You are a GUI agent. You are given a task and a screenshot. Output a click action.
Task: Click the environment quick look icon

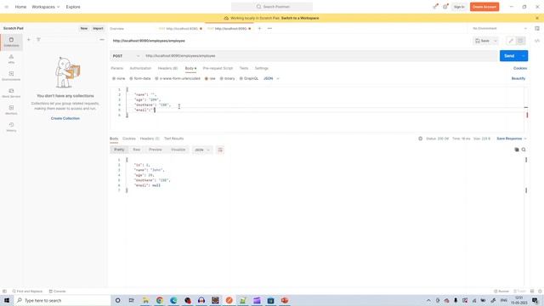pos(537,28)
